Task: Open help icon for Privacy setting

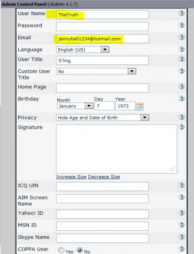Action: 182,117
